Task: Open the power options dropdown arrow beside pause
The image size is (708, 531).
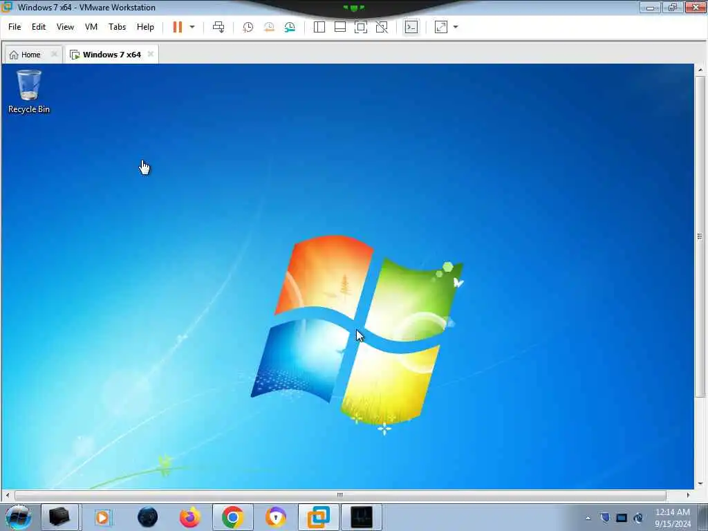Action: click(192, 27)
